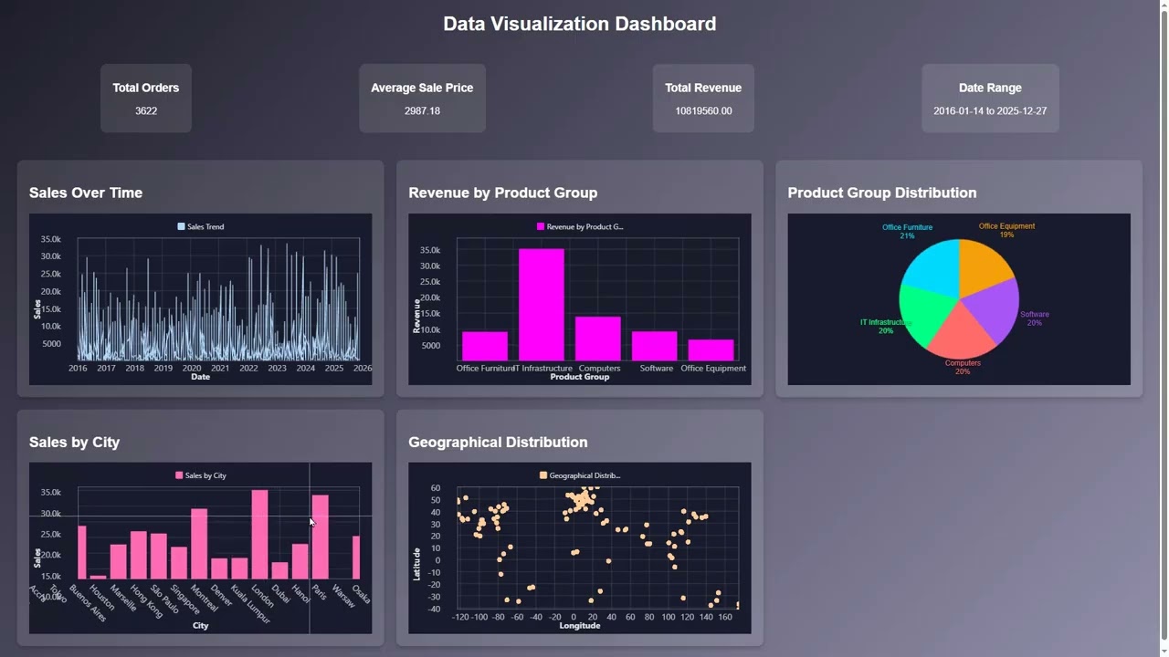Click the Paris bar in Sales by City
The image size is (1169, 657).
pyautogui.click(x=320, y=537)
